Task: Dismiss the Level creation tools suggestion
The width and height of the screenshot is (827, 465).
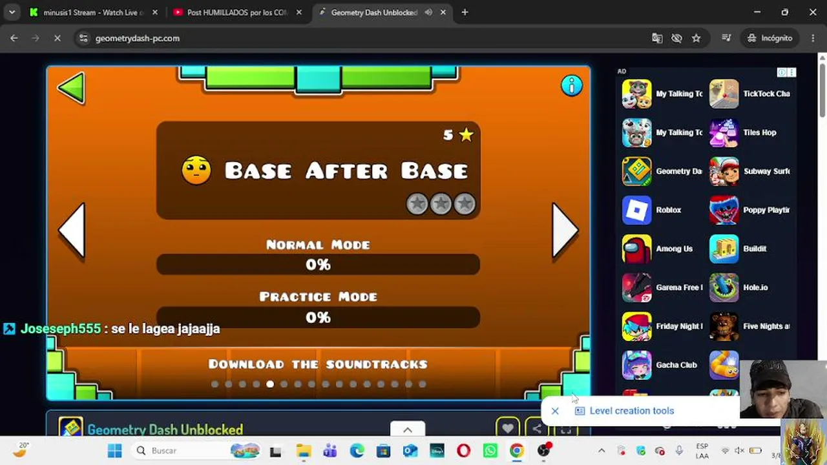Action: pos(555,411)
